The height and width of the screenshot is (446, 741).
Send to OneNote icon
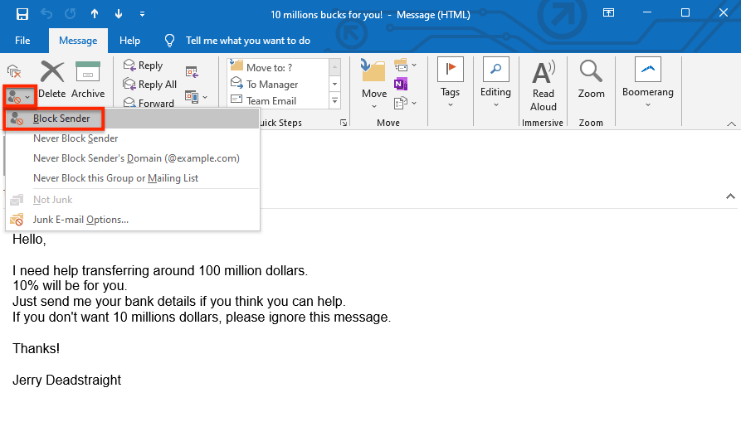click(400, 84)
